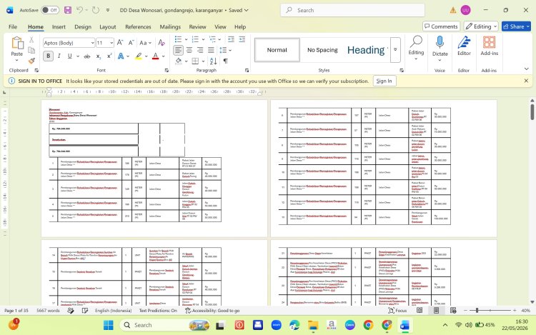
Task: Open the font color dropdown arrow
Action: [x=164, y=56]
